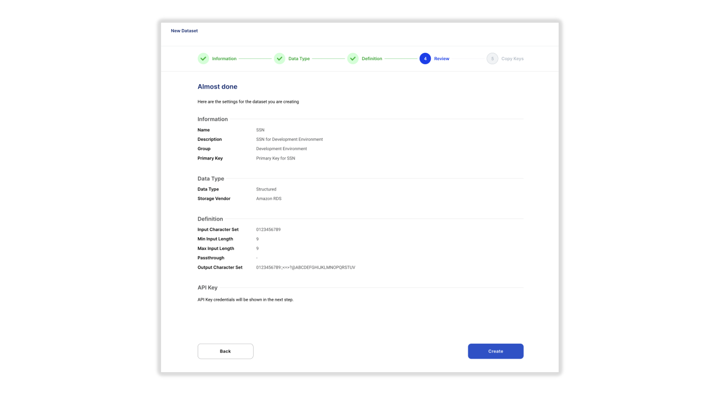Open the Data Type step label
This screenshot has width=721, height=397.
[299, 58]
